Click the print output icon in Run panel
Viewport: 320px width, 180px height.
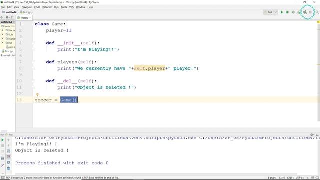pyautogui.click(x=8, y=162)
